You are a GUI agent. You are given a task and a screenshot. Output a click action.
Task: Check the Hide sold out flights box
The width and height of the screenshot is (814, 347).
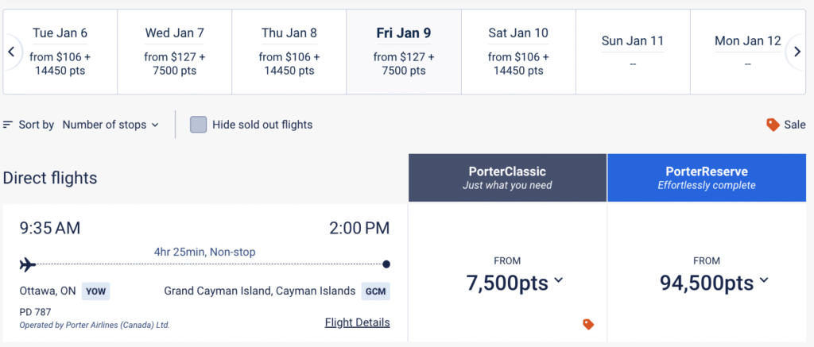coord(198,125)
